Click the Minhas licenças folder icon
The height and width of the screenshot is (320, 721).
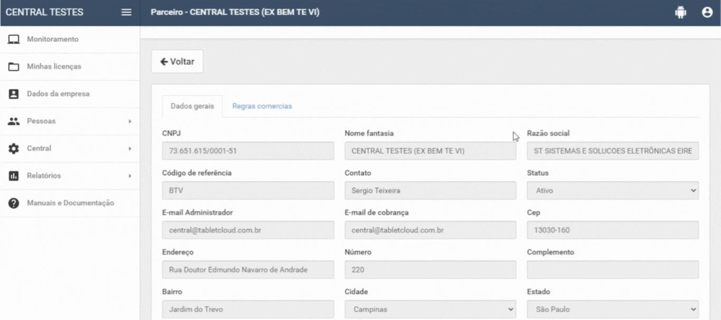14,67
